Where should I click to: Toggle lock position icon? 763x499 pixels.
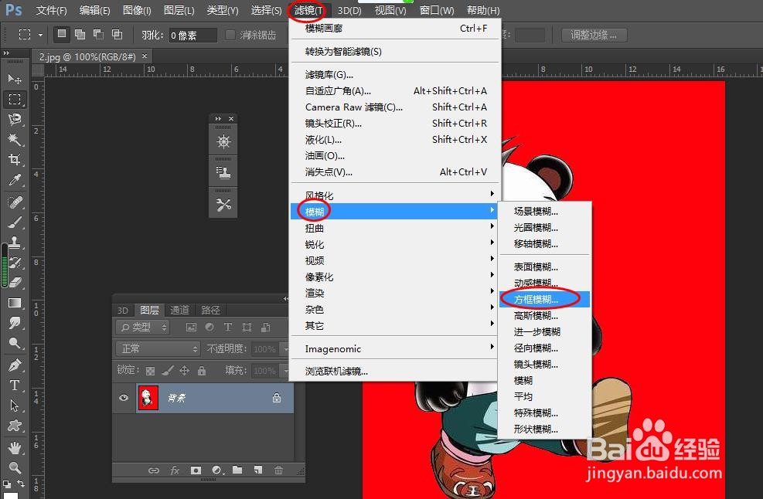point(185,371)
